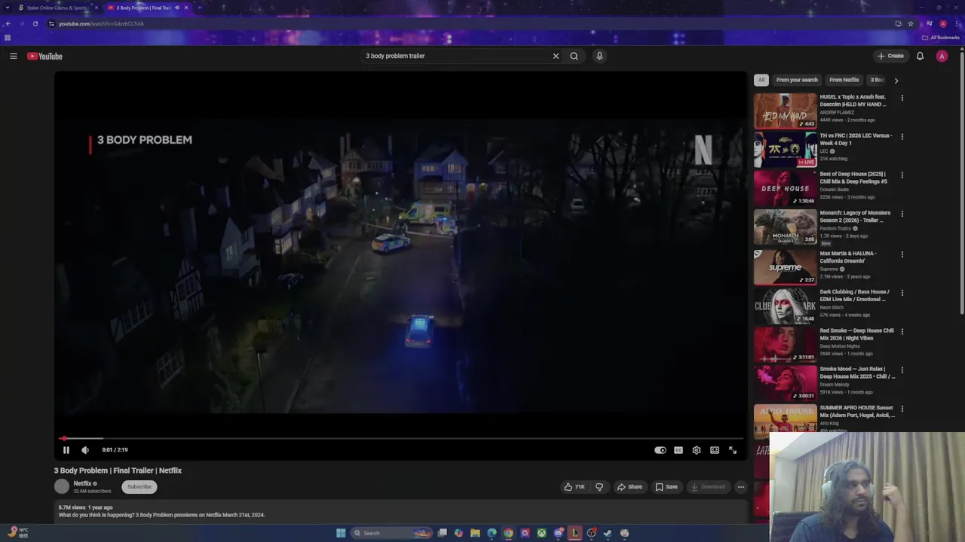The width and height of the screenshot is (965, 542).
Task: Pause the video playback
Action: coord(66,450)
